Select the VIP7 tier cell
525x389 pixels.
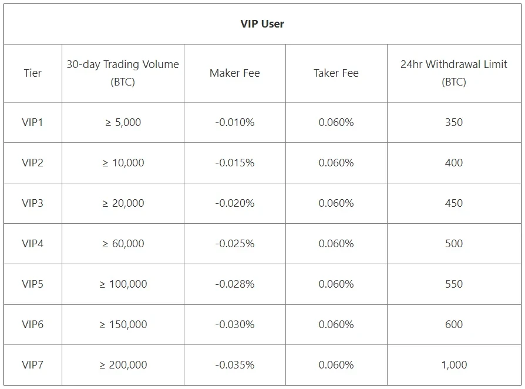[x=33, y=364]
